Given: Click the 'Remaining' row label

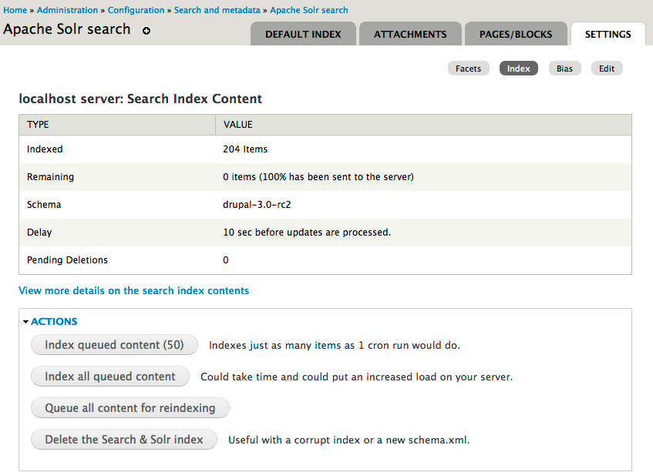Looking at the screenshot, I should 50,177.
